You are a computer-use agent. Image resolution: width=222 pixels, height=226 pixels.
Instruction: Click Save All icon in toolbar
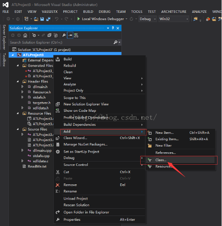[48, 19]
